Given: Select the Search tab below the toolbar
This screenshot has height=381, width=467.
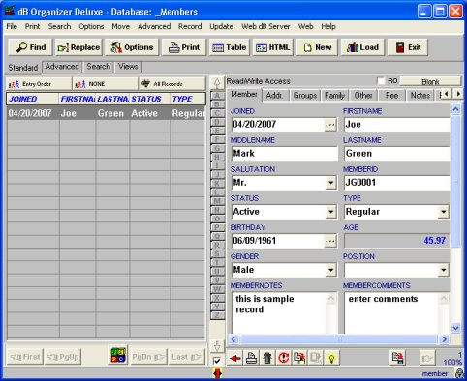Looking at the screenshot, I should (99, 67).
